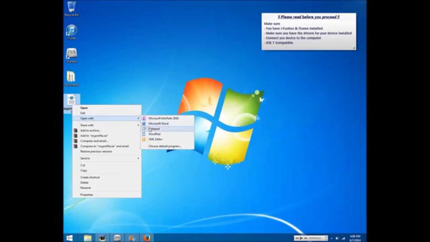The image size is (430, 242).
Task: Launch Firefox from the taskbar
Action: tap(146, 238)
